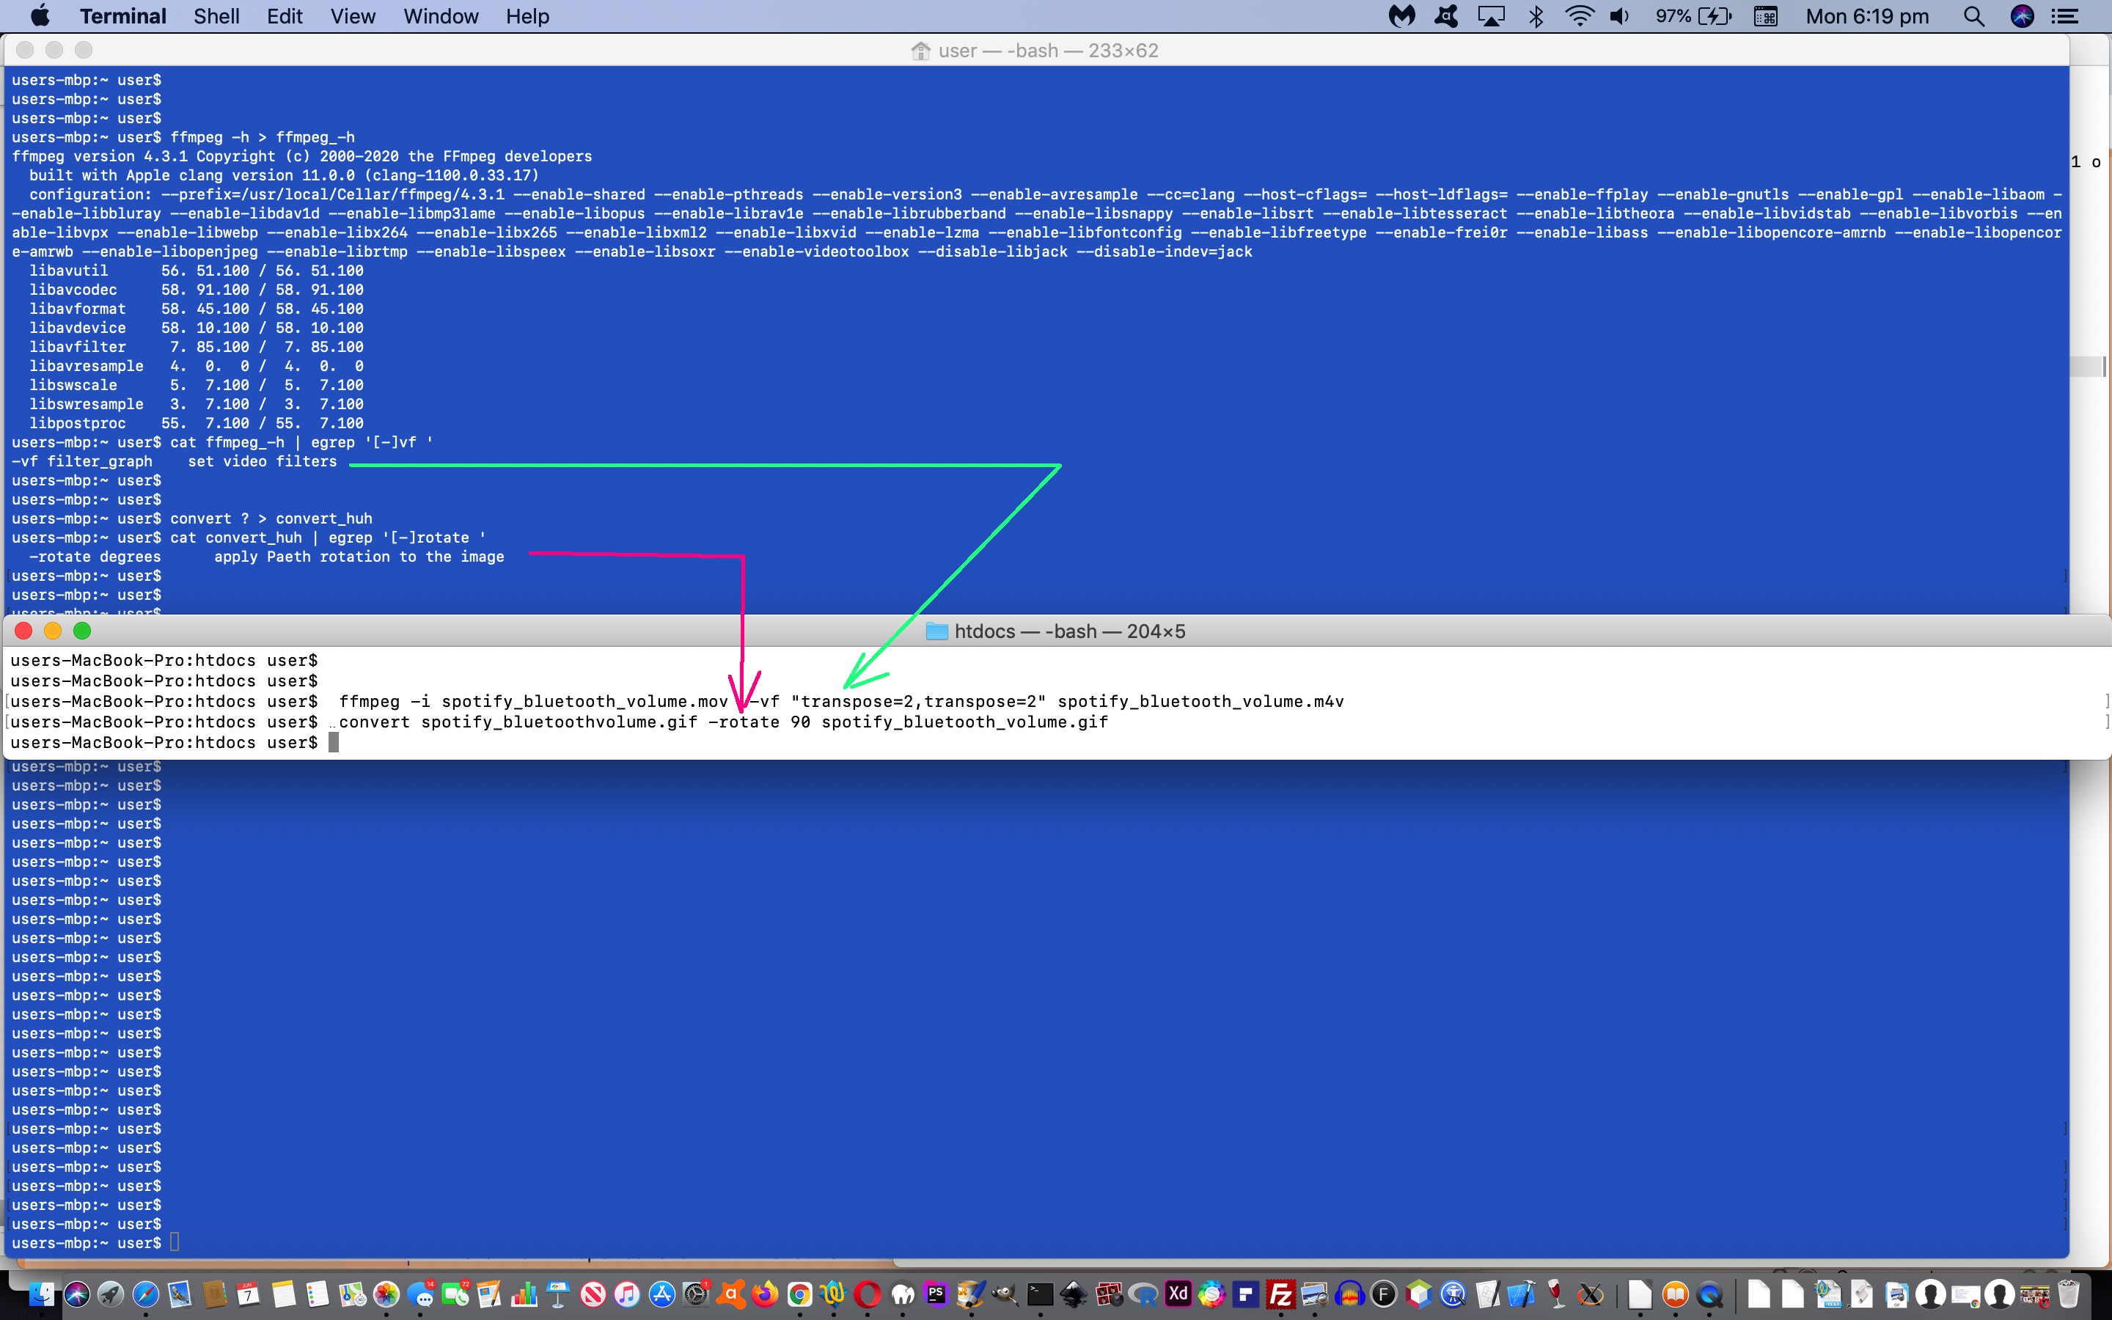Viewport: 2112px width, 1320px height.
Task: Click the Malwarebytes menu bar icon
Action: point(1401,15)
